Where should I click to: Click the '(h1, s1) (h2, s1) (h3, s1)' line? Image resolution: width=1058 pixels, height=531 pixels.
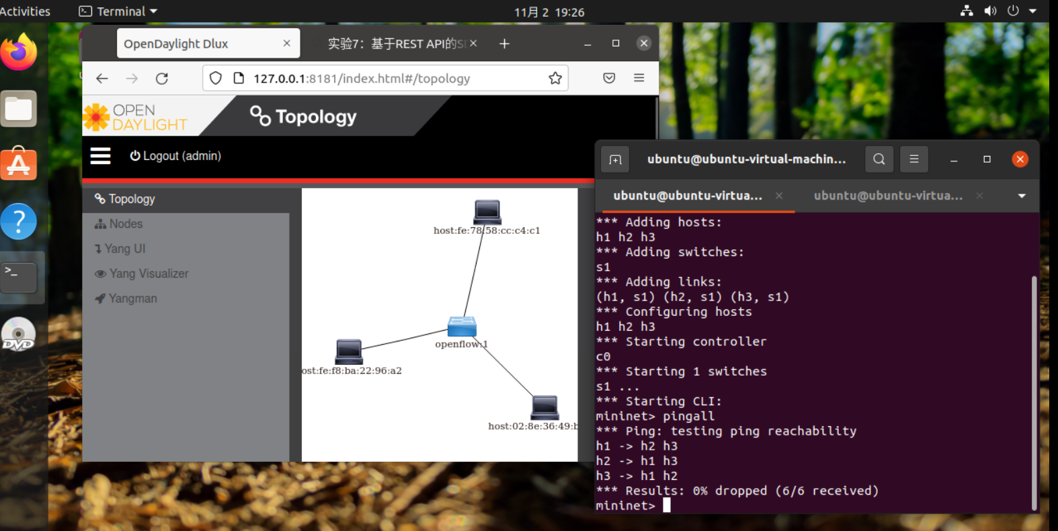pos(692,296)
